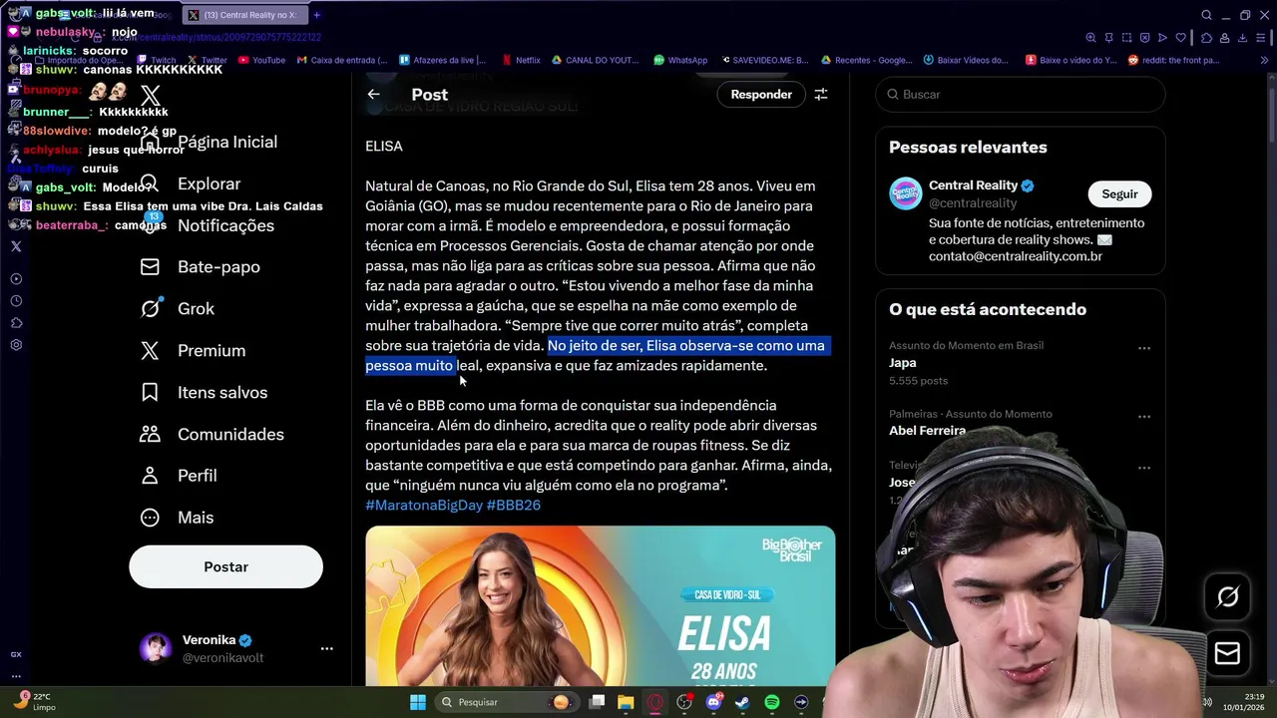Open Steam from taskbar
This screenshot has width=1277, height=718.
742,702
